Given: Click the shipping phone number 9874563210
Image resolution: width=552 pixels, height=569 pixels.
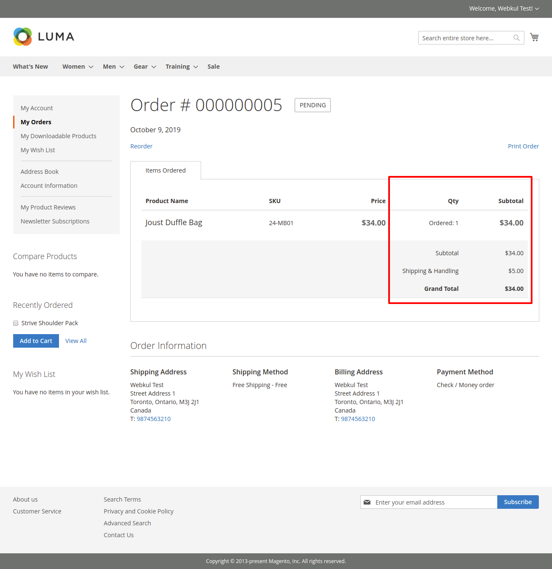Looking at the screenshot, I should 154,418.
